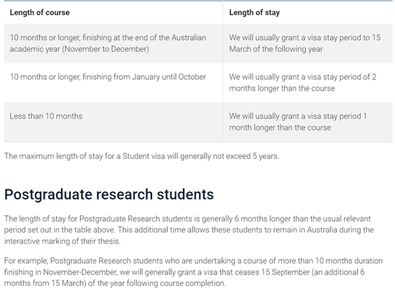Click the paragraph starting 'For example, Postgraduate Research'

pos(193,272)
